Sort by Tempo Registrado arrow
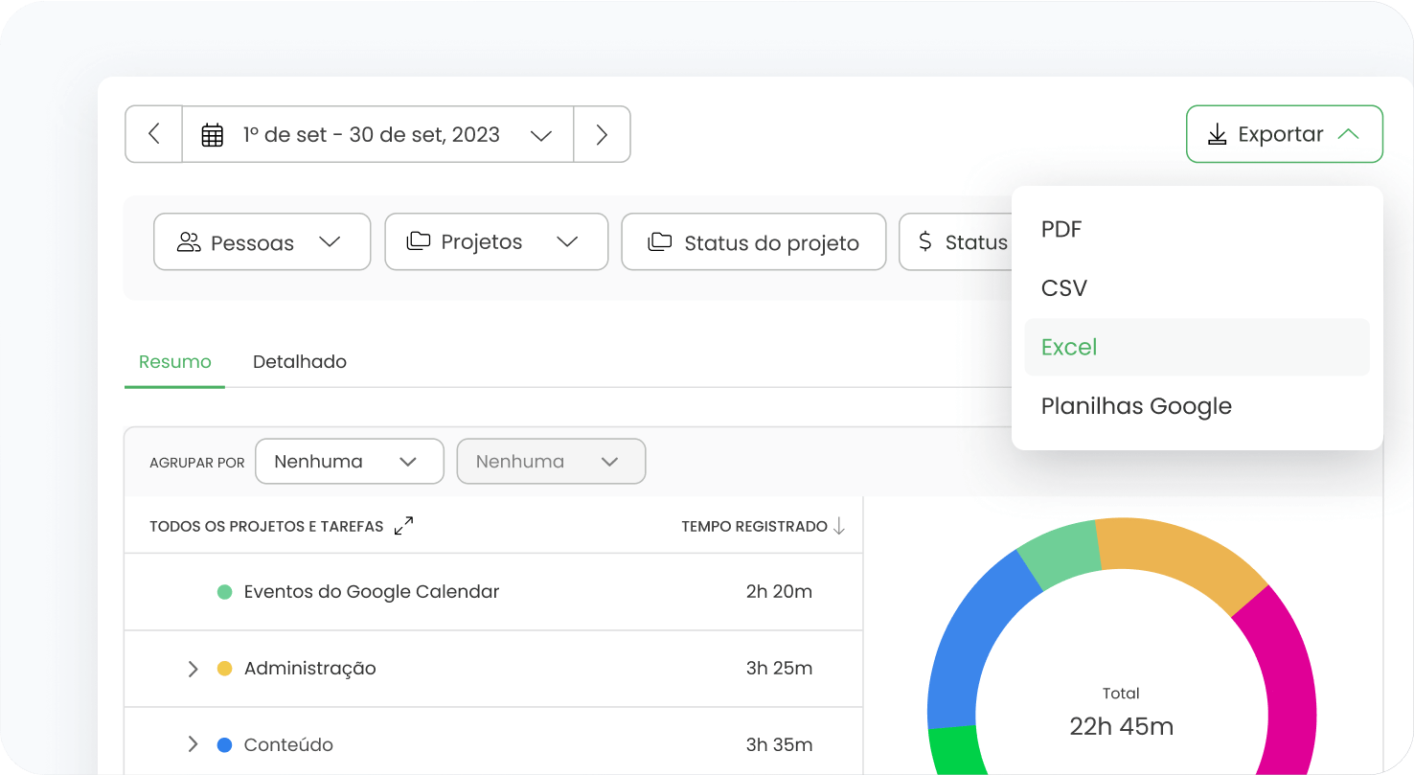This screenshot has width=1414, height=775. 839,526
